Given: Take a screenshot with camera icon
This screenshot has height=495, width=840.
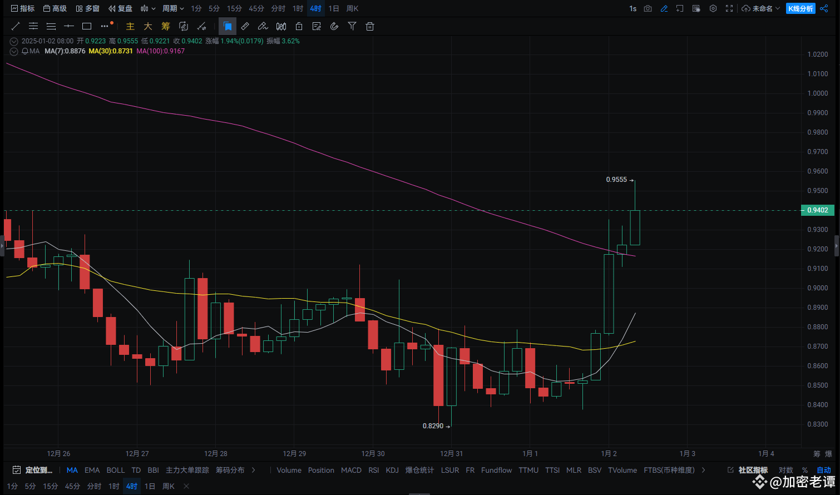Looking at the screenshot, I should (648, 8).
